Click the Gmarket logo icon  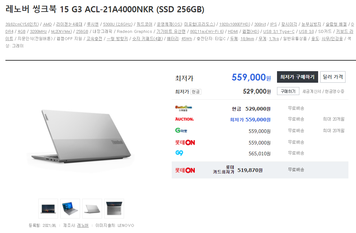pyautogui.click(x=181, y=130)
